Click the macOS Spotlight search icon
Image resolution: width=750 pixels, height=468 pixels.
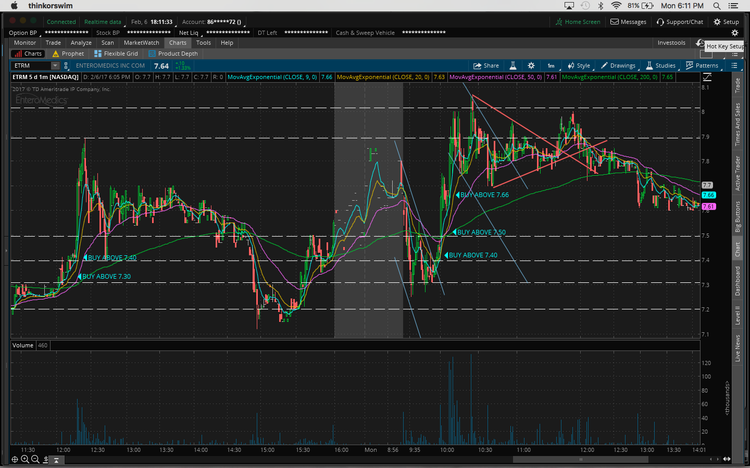pyautogui.click(x=717, y=6)
